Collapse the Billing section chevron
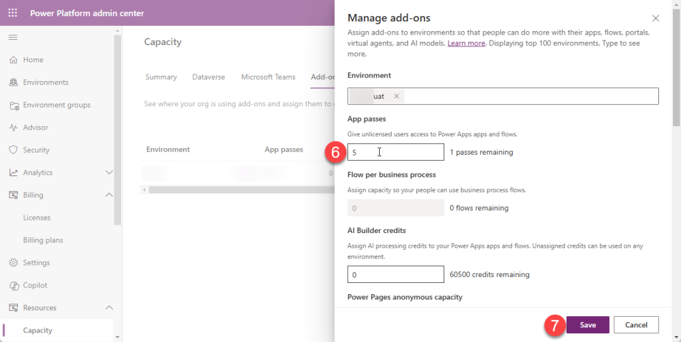This screenshot has width=681, height=342. (x=109, y=195)
